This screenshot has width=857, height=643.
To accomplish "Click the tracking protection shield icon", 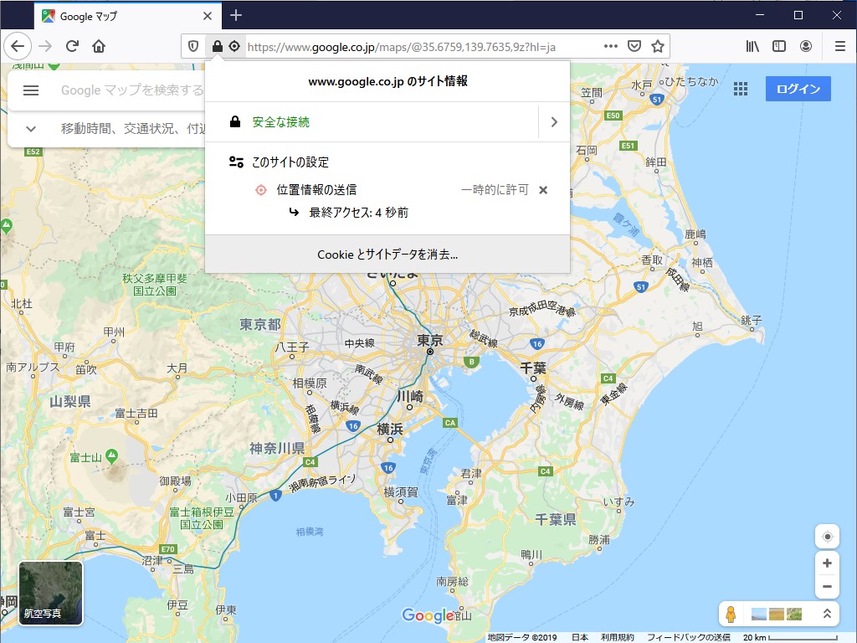I will [x=193, y=46].
